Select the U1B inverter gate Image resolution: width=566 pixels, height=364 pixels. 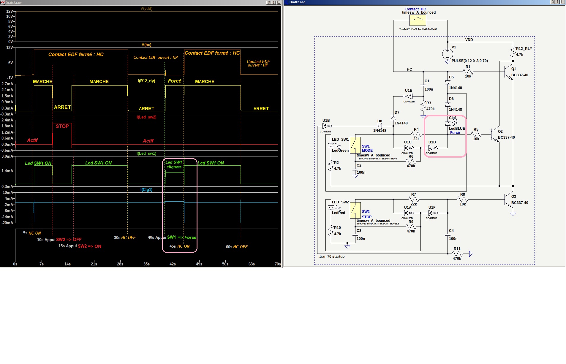click(x=327, y=126)
